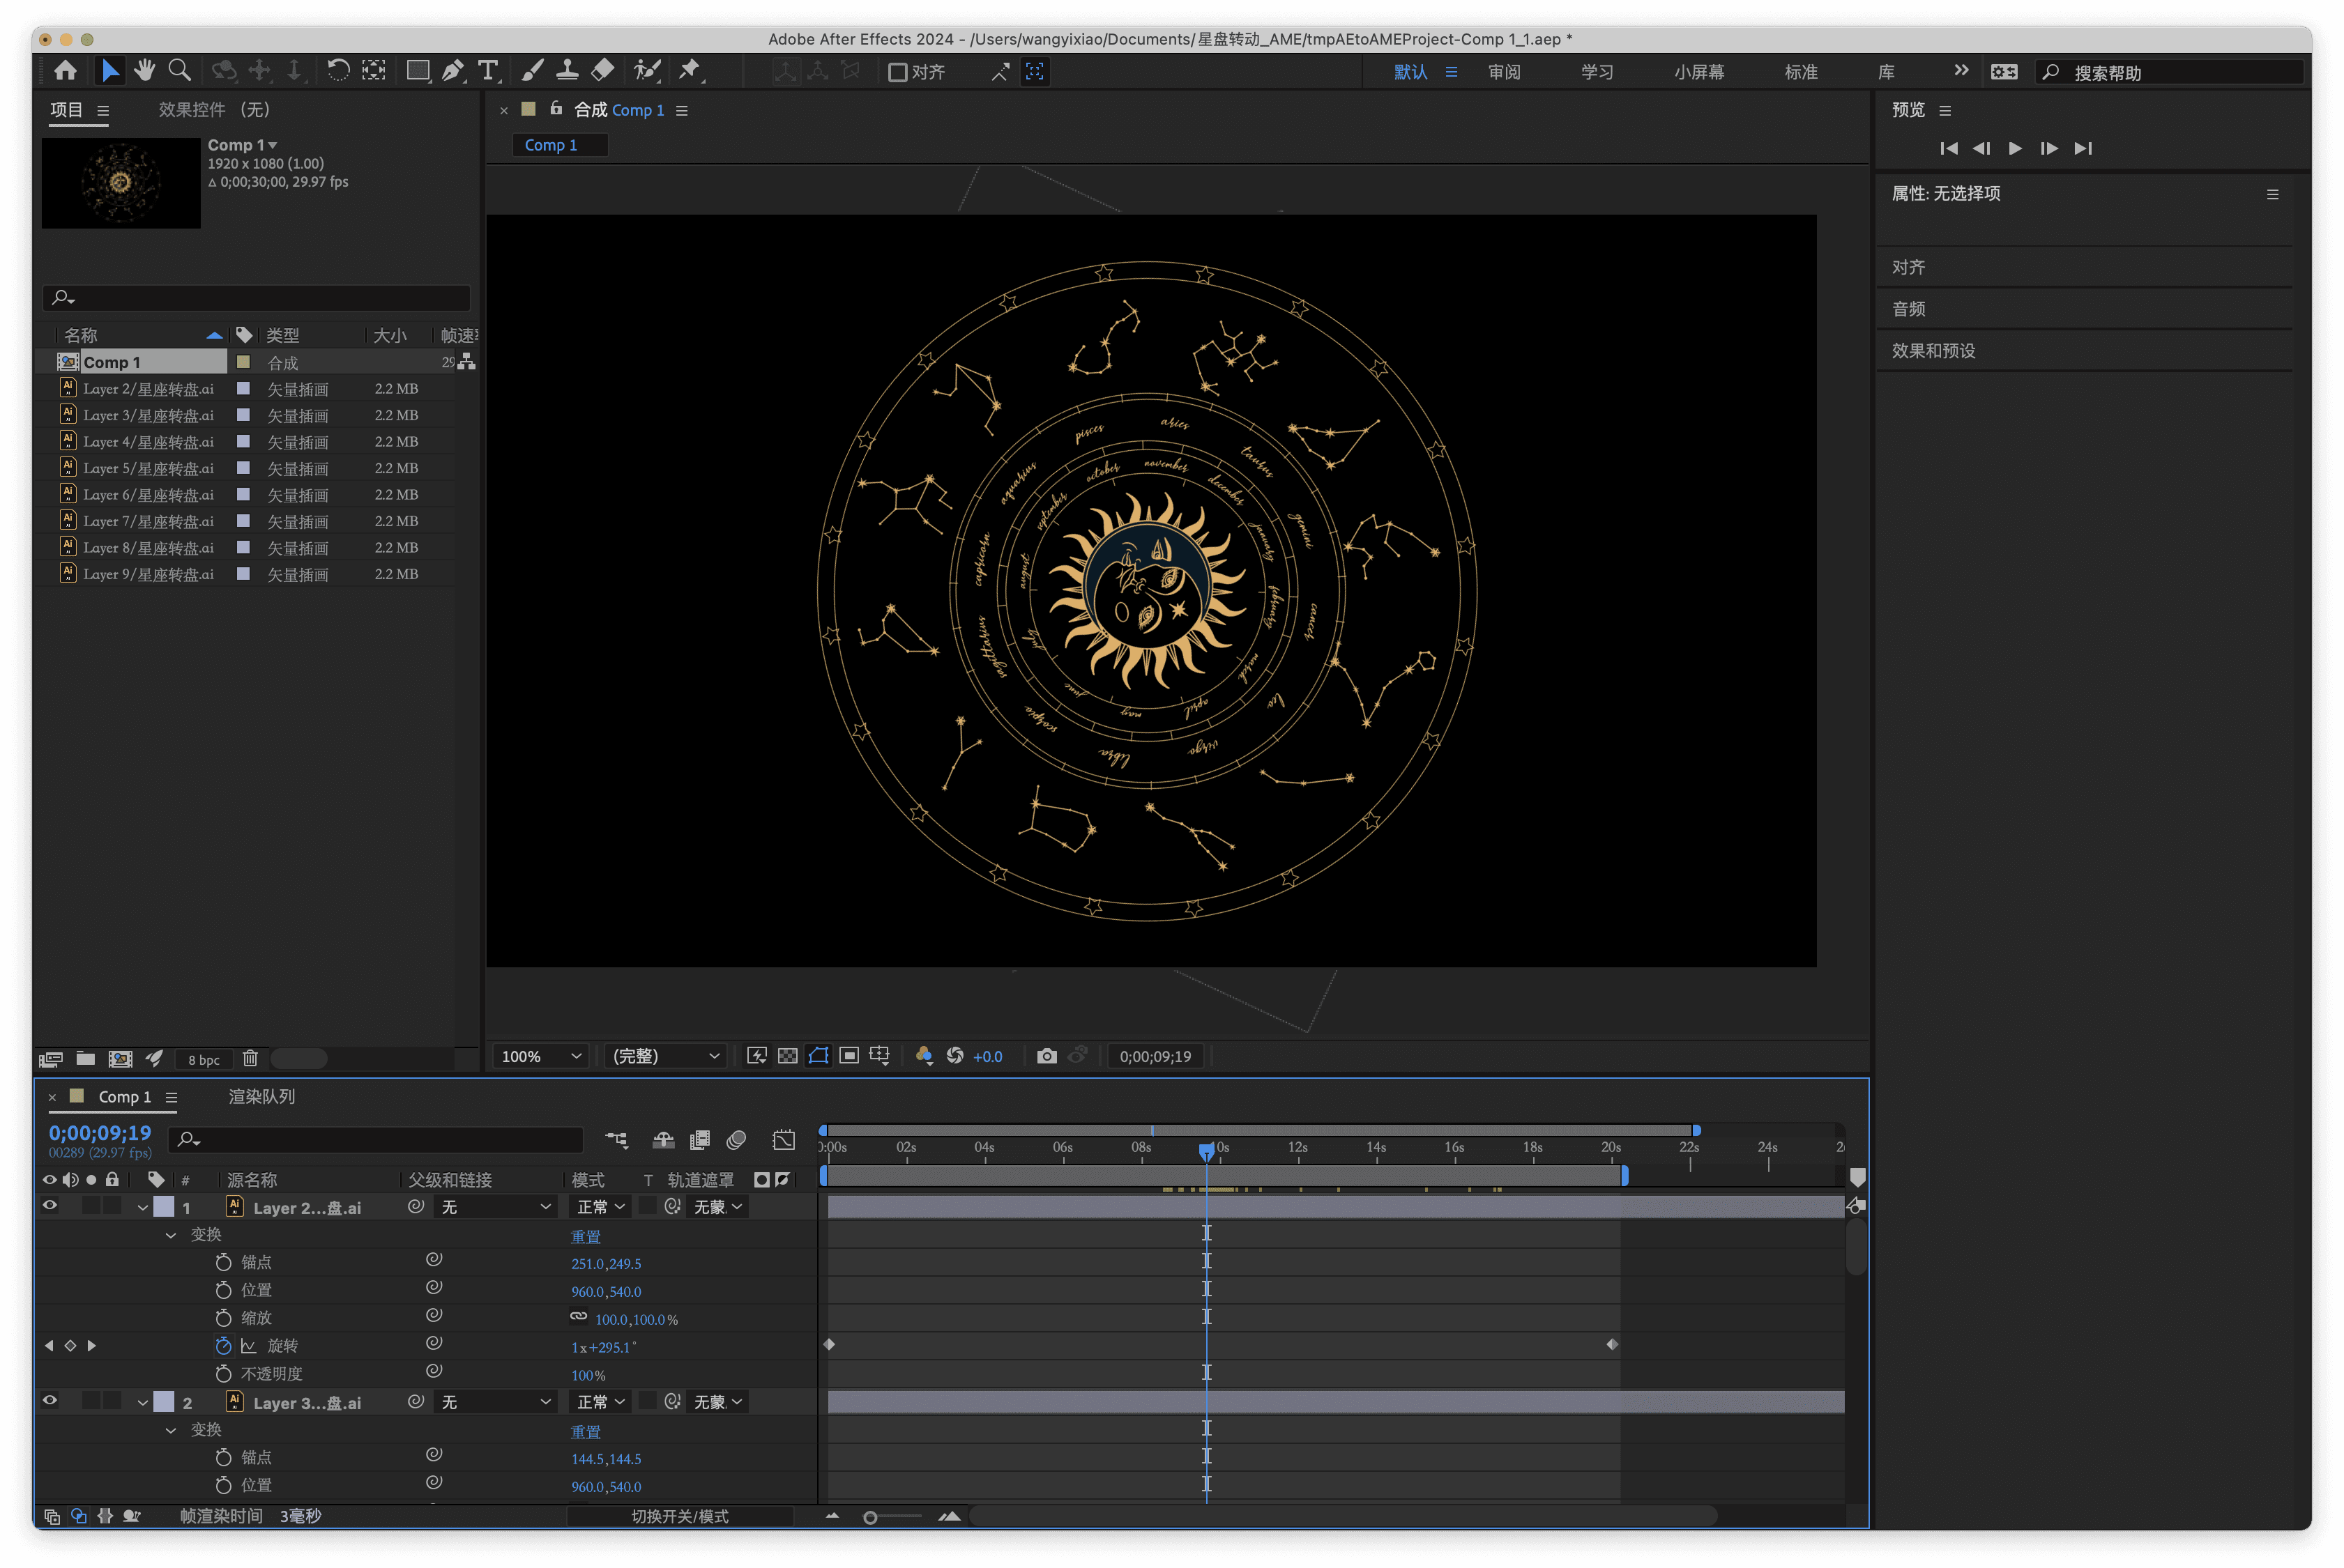Switch to the 渲染队列 tab
Image resolution: width=2344 pixels, height=1568 pixels.
(262, 1096)
